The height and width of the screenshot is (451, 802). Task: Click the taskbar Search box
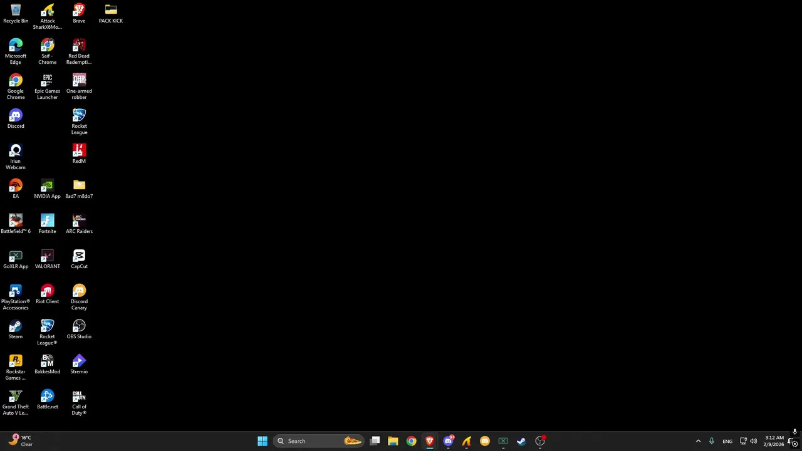click(x=319, y=441)
